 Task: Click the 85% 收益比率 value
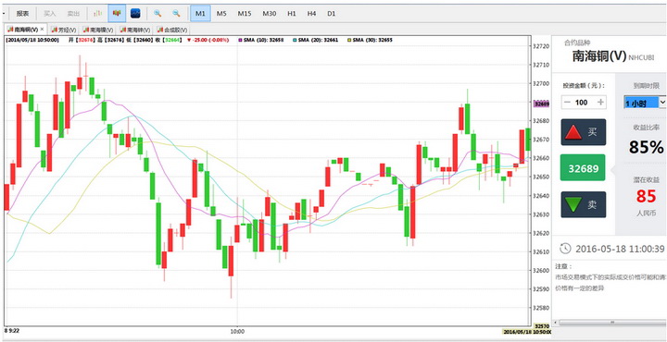646,147
